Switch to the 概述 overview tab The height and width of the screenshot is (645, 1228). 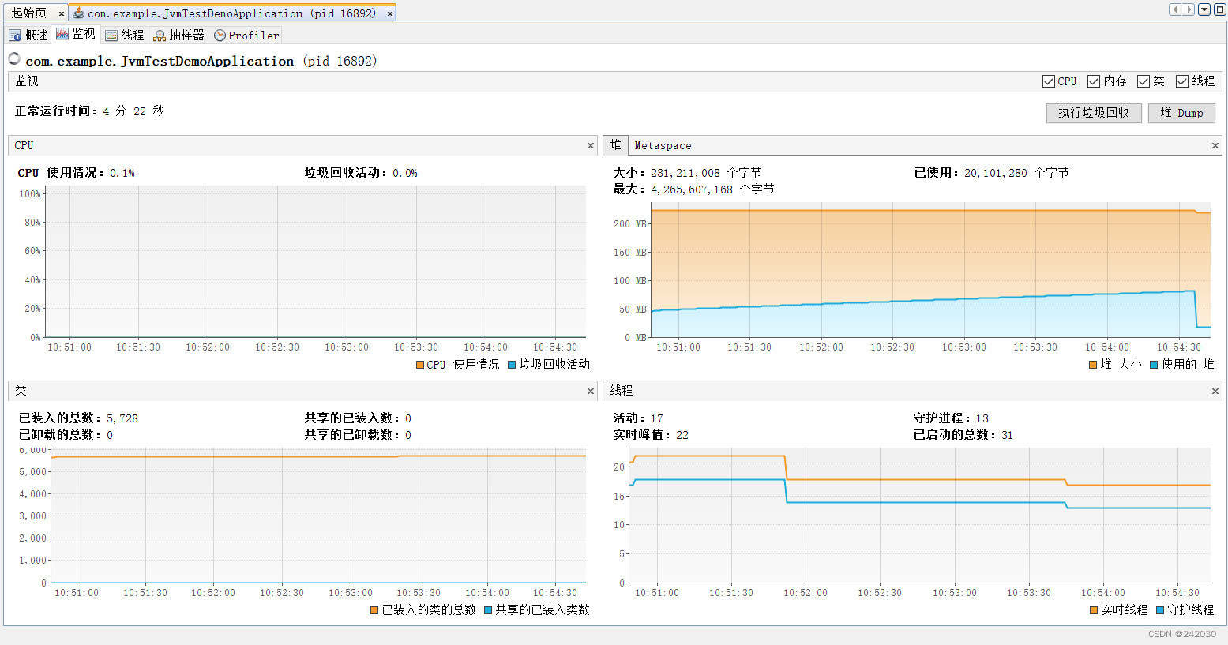point(28,35)
